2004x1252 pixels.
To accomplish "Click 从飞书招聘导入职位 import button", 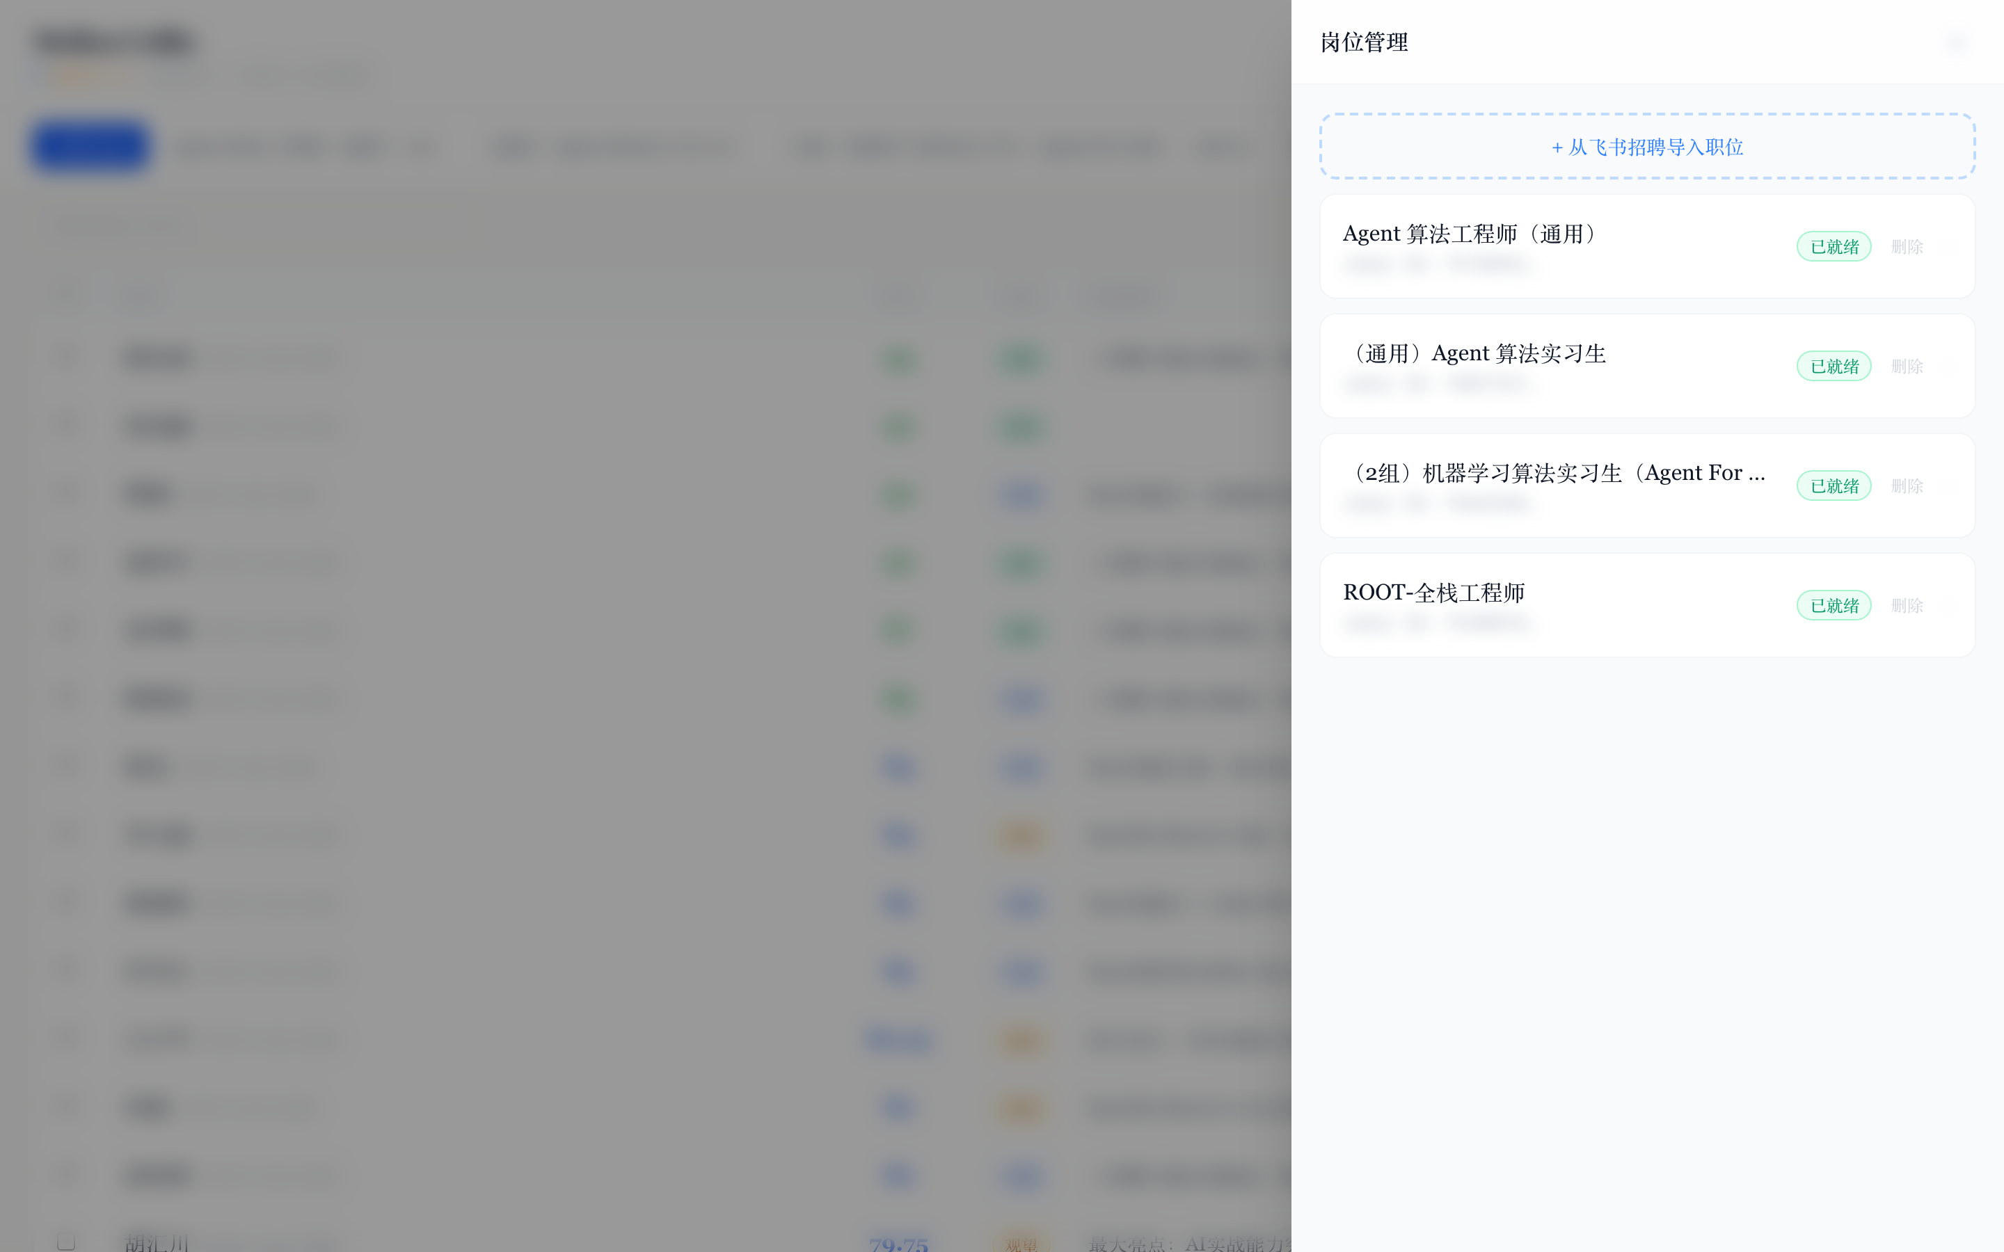I will (1646, 147).
